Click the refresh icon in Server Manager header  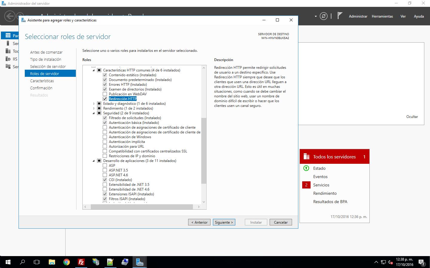click(x=323, y=16)
